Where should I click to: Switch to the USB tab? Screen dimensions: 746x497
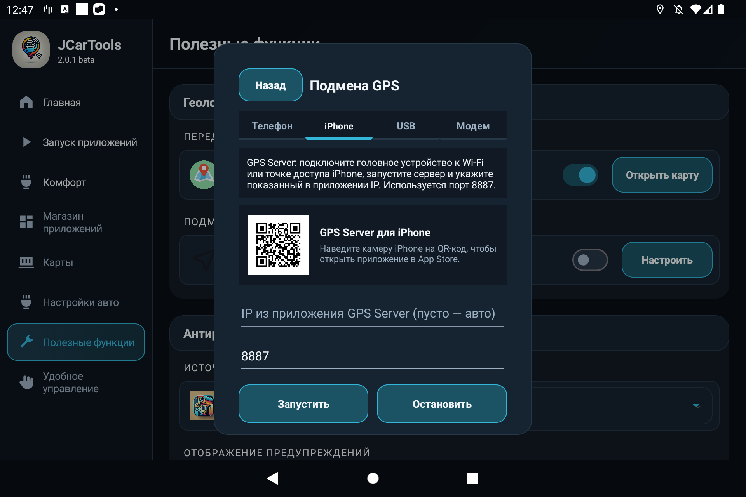[406, 126]
